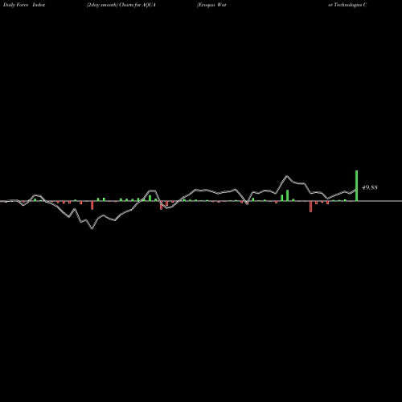Image resolution: width=402 pixels, height=402 pixels.
Task: Click the 'er Technologies C' header text
Action: tap(347, 5)
